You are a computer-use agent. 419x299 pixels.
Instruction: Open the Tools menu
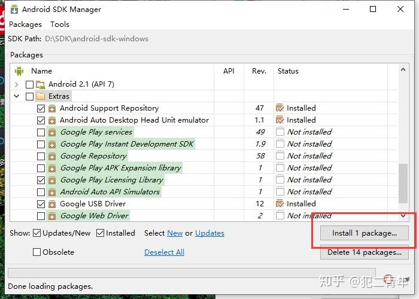(x=60, y=25)
